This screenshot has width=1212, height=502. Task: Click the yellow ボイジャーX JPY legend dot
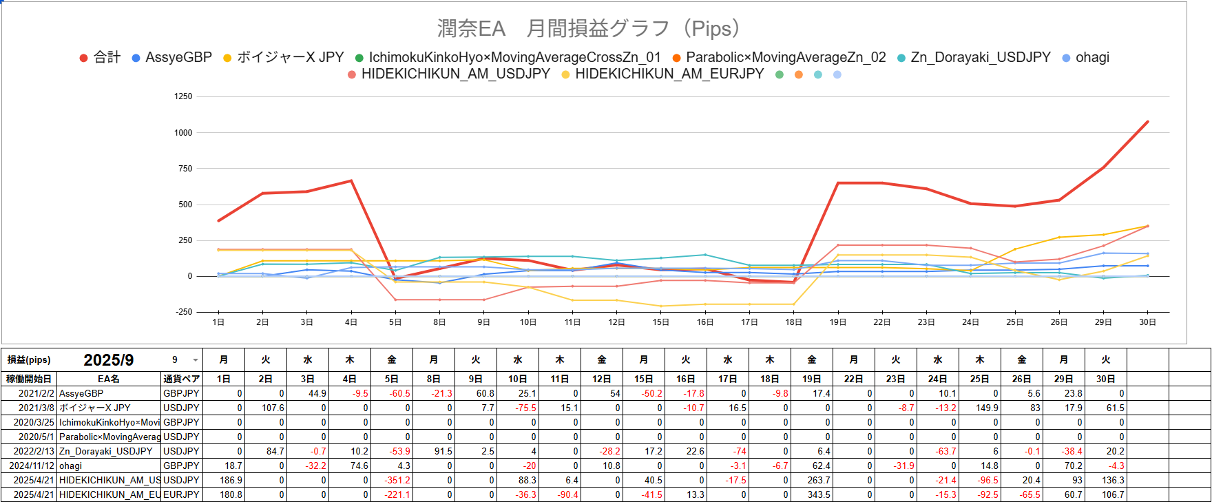click(227, 58)
